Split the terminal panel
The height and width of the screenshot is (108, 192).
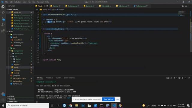tap(179, 78)
